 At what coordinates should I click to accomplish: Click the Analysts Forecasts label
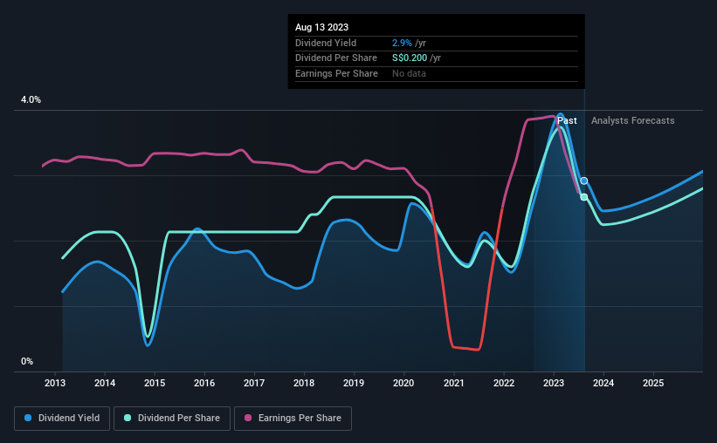[x=633, y=120]
